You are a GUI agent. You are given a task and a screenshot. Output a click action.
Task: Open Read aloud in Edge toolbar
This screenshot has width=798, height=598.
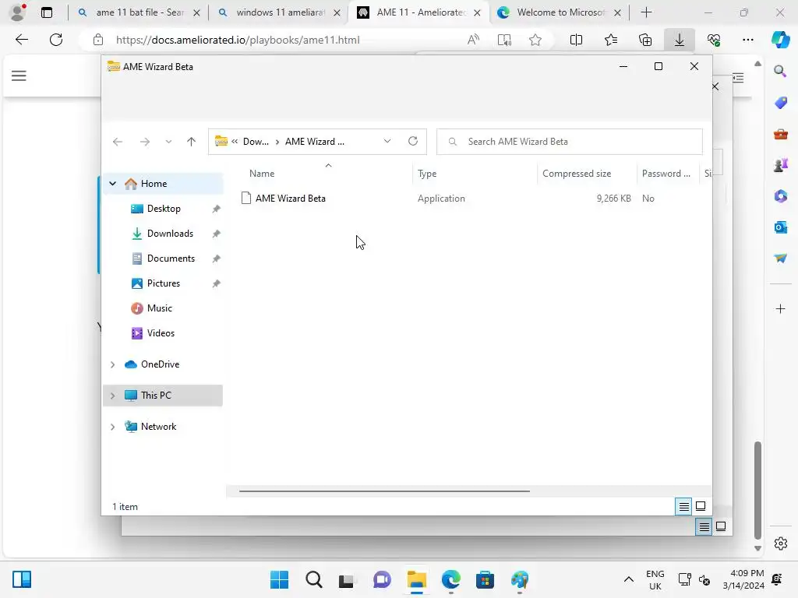pos(473,40)
